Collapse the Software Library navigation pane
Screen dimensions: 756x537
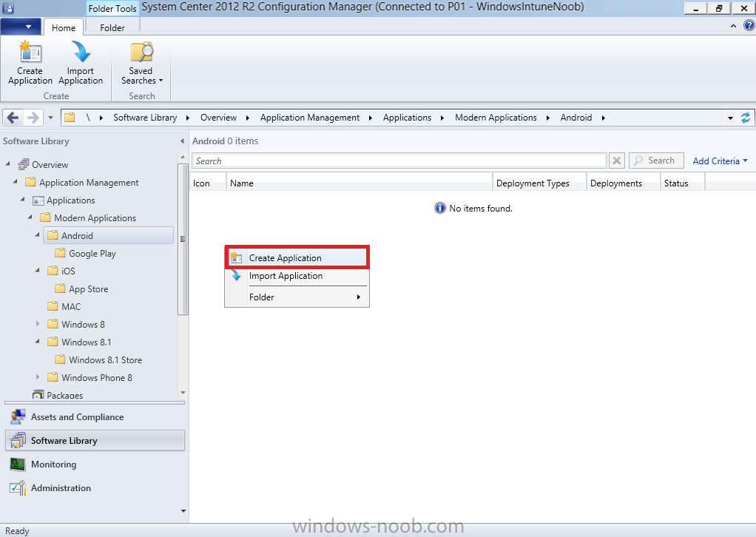click(x=182, y=141)
